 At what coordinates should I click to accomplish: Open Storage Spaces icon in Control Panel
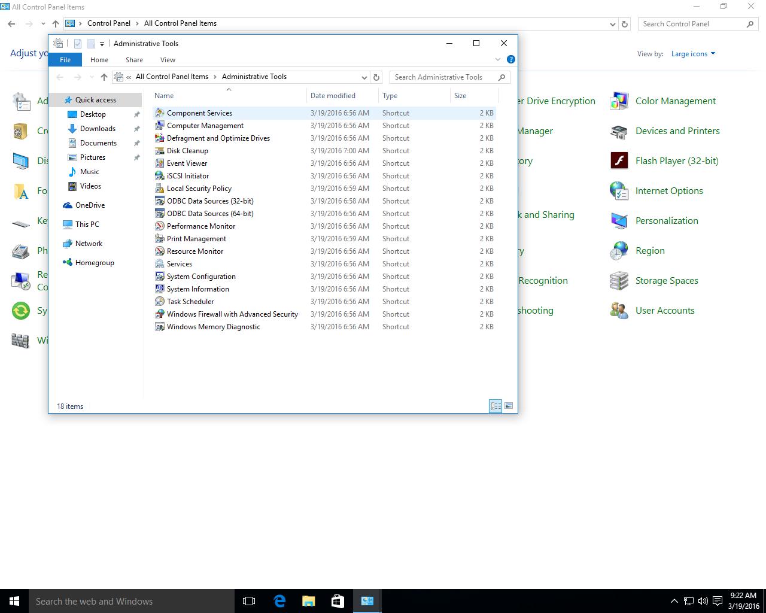[619, 281]
